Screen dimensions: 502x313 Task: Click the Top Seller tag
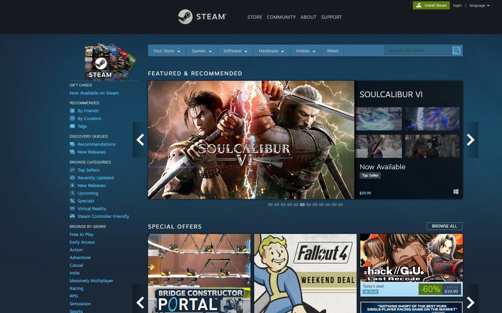click(x=370, y=175)
